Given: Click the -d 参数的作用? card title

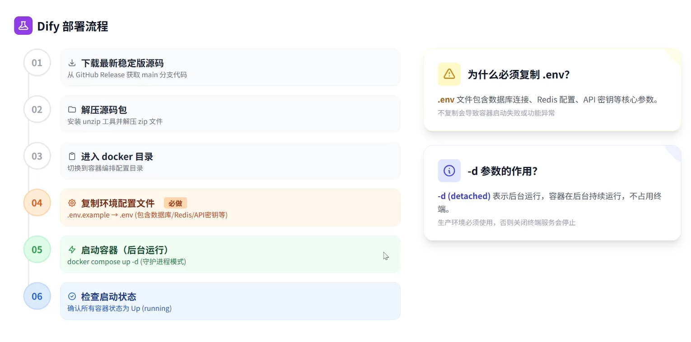Looking at the screenshot, I should pos(503,171).
